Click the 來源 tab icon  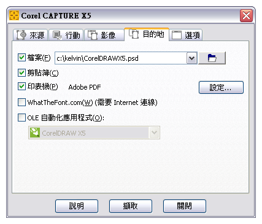[x=21, y=35]
